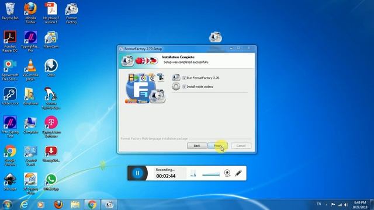Click the EN language indicator in tray

pyautogui.click(x=318, y=204)
